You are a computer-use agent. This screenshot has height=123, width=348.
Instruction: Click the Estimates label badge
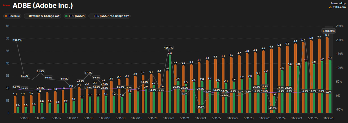pyautogui.click(x=329, y=31)
